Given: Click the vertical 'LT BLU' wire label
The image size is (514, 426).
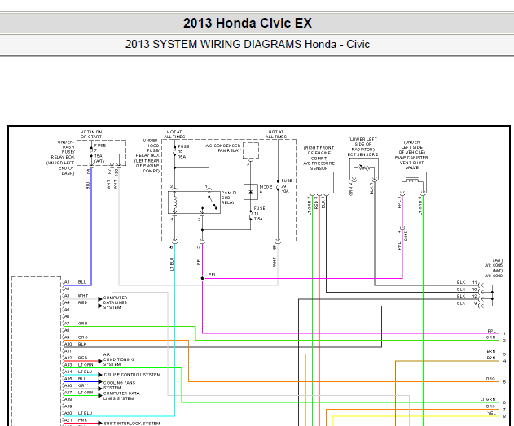Looking at the screenshot, I should 172,264.
